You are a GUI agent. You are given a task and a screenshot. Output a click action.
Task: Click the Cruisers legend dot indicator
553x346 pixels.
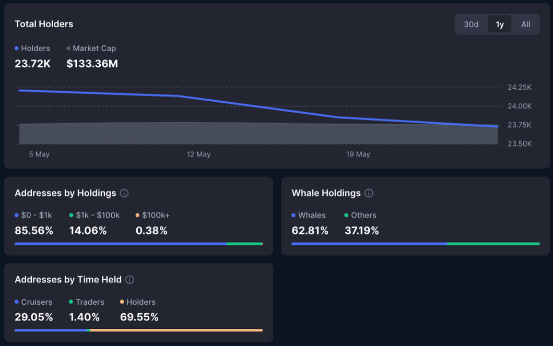pos(16,302)
